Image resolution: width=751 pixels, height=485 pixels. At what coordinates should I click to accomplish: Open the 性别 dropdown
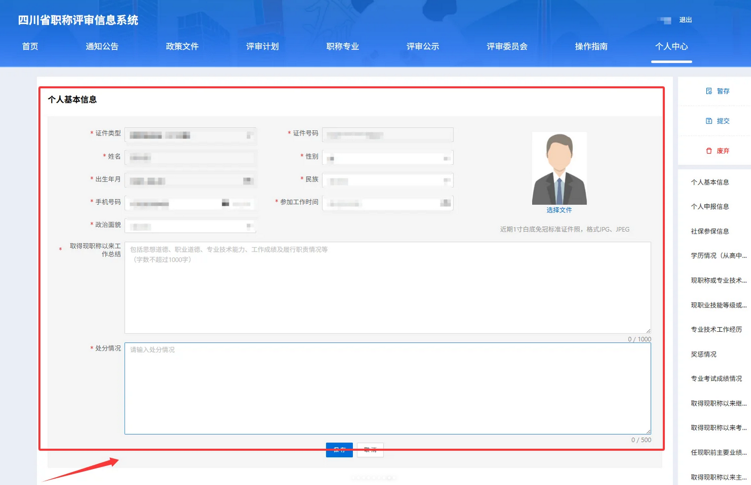pos(447,157)
